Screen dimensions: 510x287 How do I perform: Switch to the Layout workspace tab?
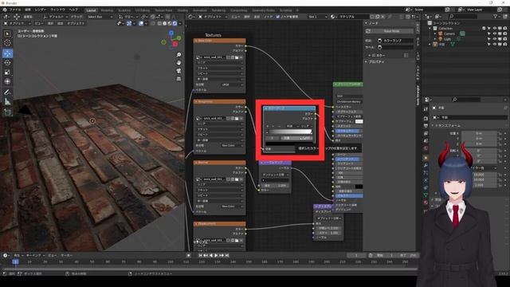click(x=91, y=10)
